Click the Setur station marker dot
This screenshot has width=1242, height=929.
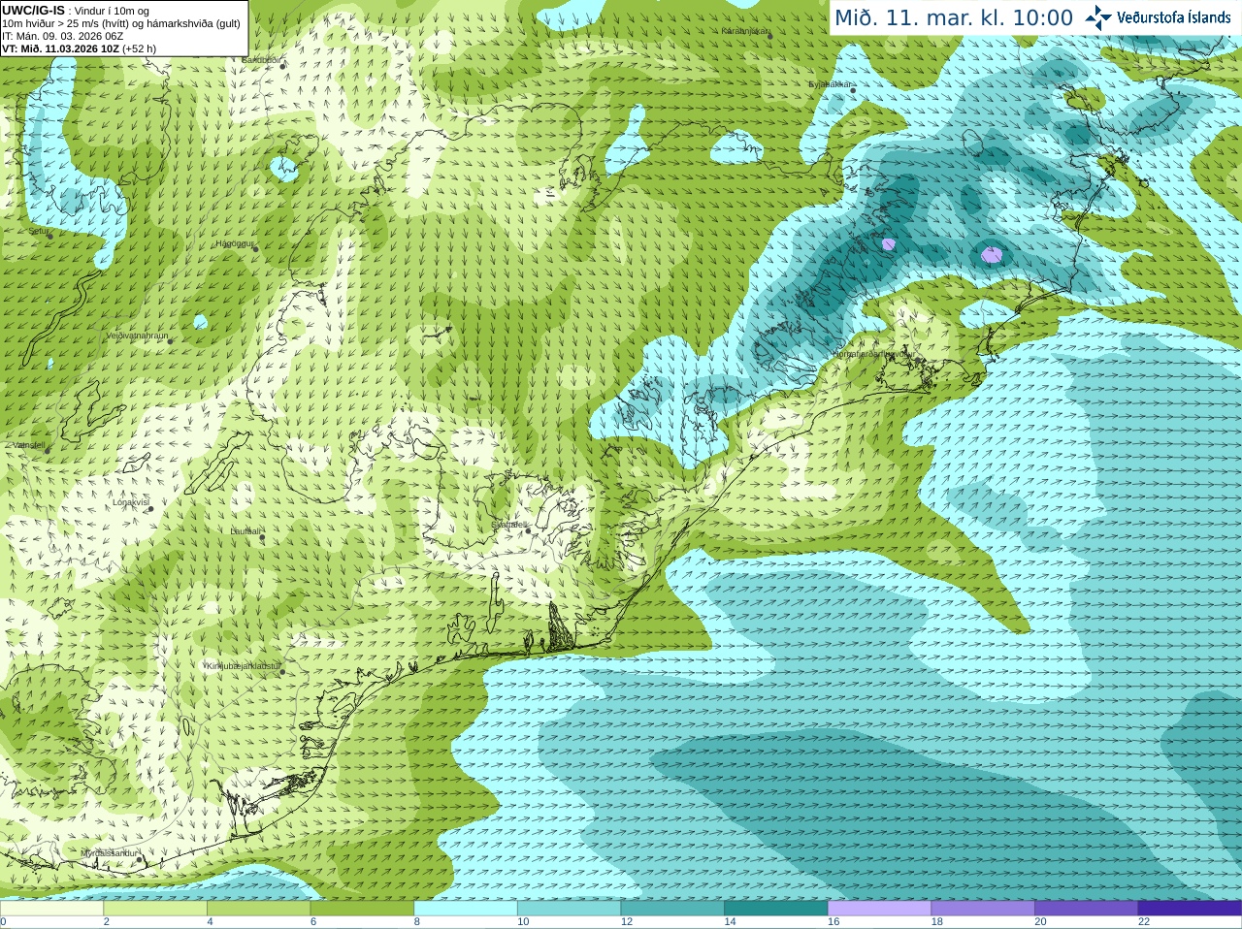tap(49, 236)
